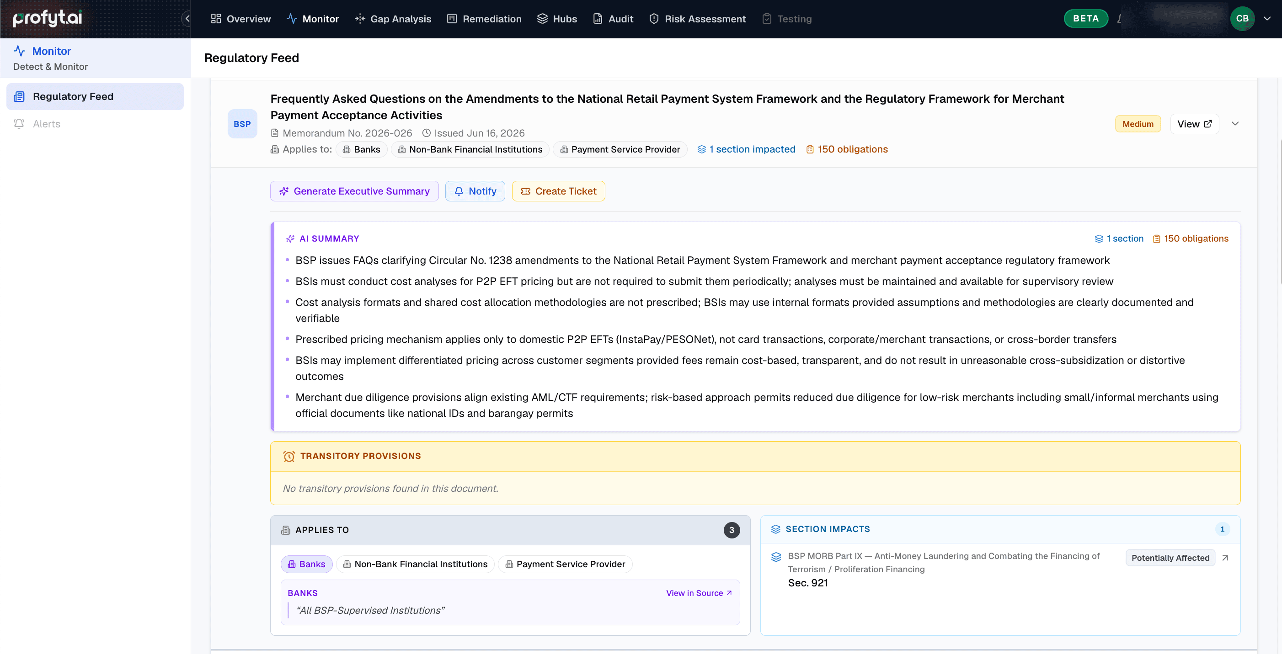Click the memorandum title heading
Screen dimensions: 1282x654
(x=667, y=107)
